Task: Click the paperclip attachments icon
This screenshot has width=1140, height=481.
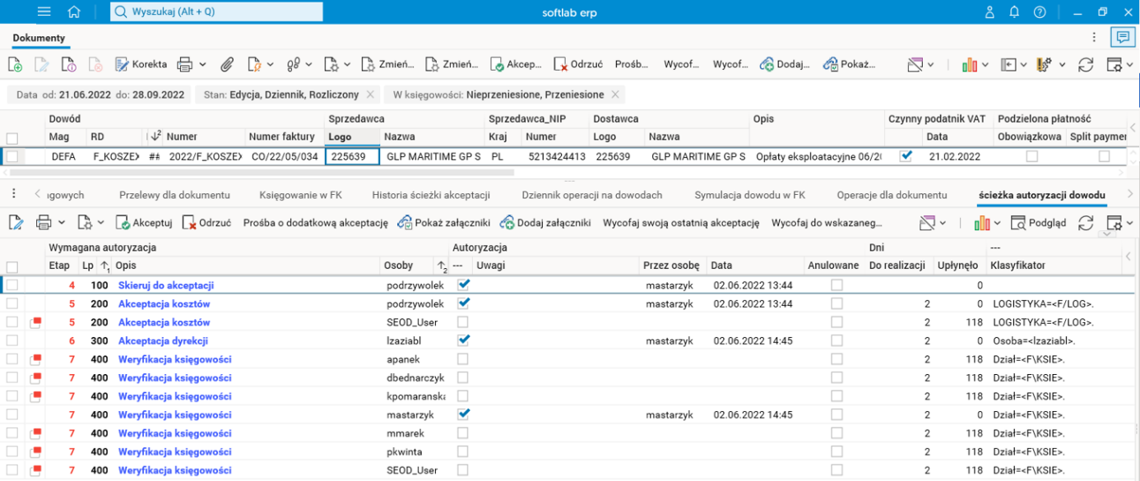Action: coord(226,64)
